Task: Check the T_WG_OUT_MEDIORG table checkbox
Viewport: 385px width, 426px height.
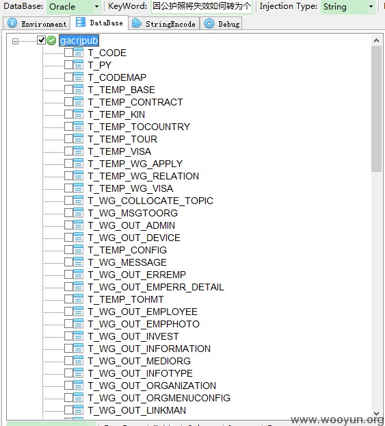Action: pyautogui.click(x=68, y=361)
